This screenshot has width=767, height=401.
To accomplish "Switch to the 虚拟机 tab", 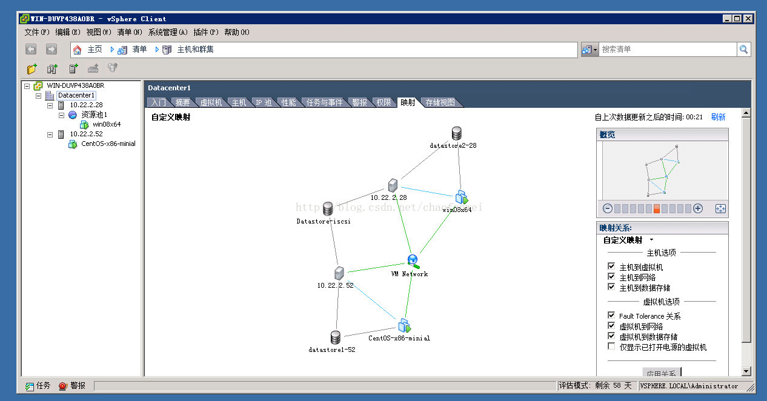I will (x=211, y=102).
